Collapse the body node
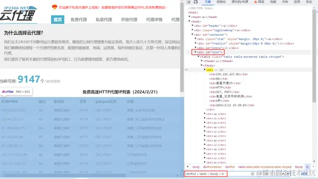Screen dimensions: 318x179 tap(189, 21)
